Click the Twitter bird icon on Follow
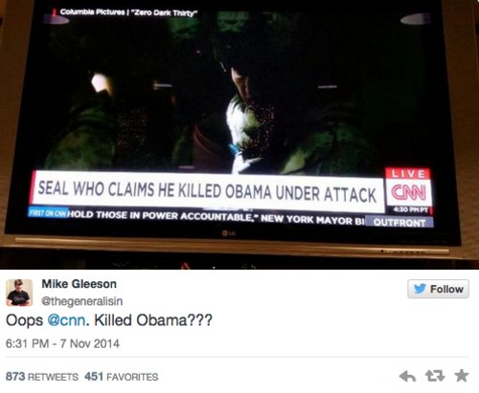This screenshot has width=479, height=393. 420,289
